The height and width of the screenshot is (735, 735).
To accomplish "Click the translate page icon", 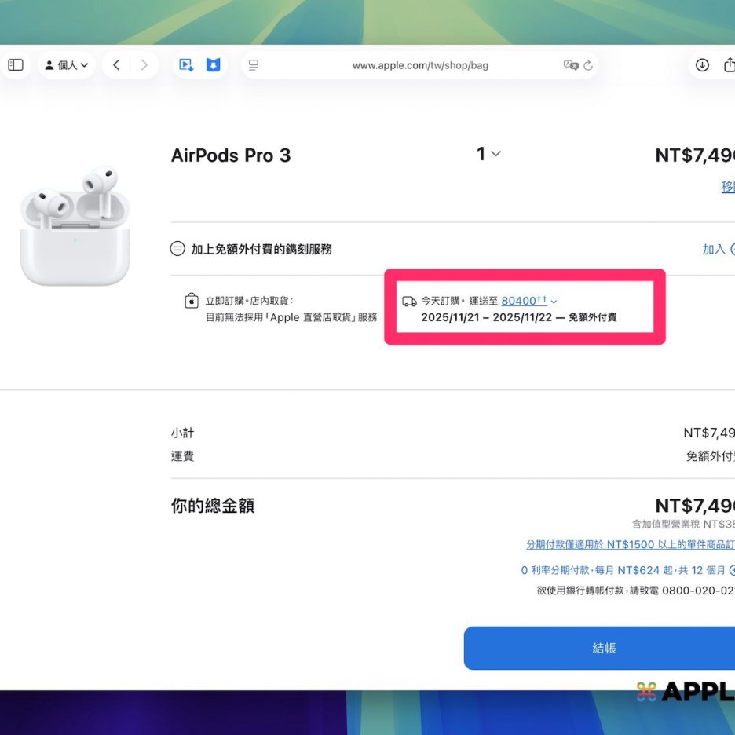I will (570, 65).
